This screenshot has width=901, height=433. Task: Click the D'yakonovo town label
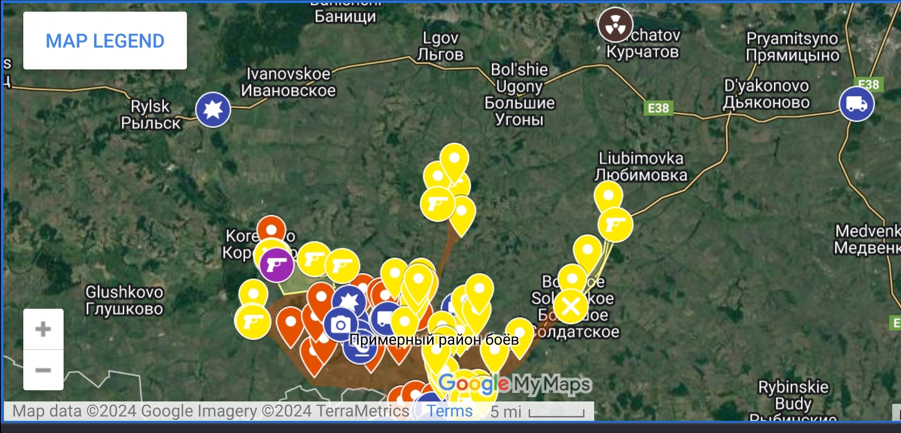(767, 94)
